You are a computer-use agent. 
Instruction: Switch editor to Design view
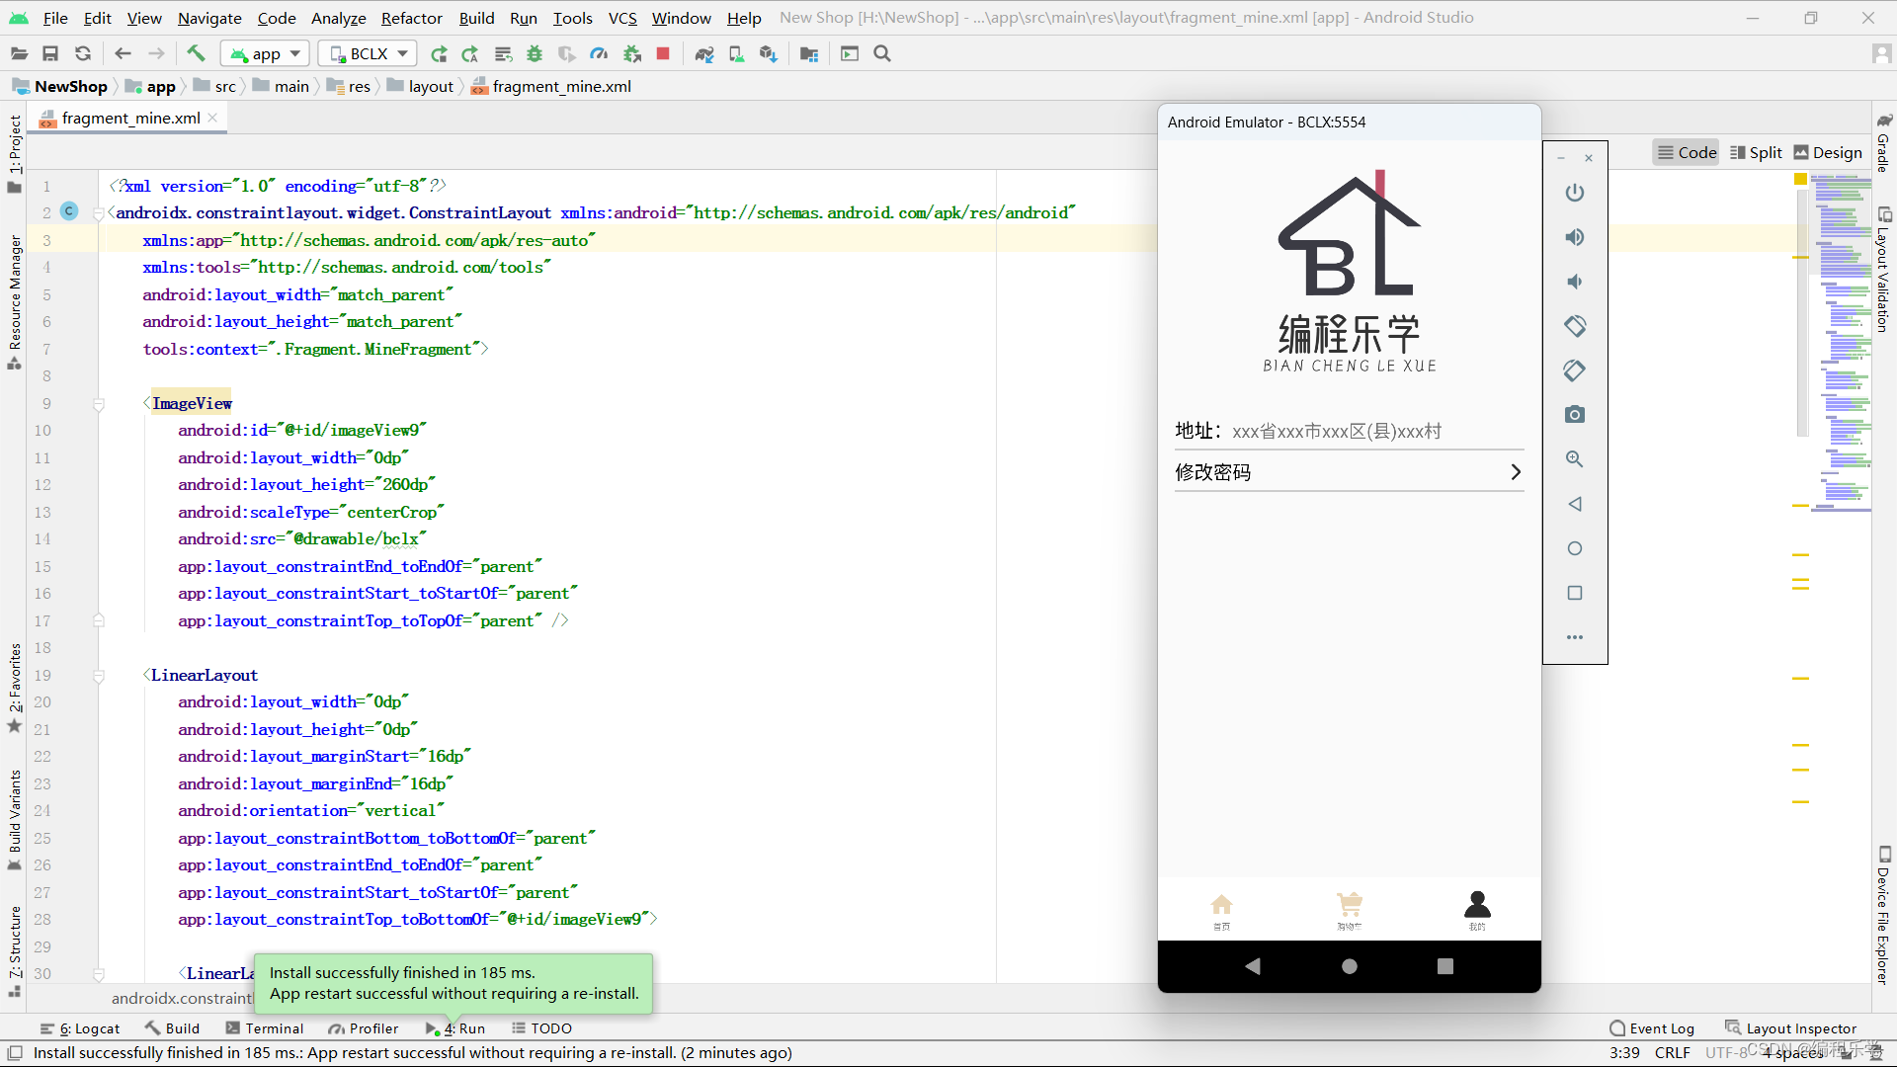(1828, 152)
